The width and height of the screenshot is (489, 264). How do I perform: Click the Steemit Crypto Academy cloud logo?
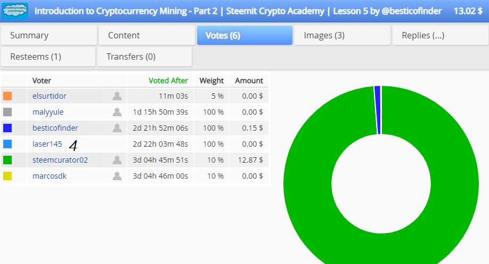pos(15,11)
